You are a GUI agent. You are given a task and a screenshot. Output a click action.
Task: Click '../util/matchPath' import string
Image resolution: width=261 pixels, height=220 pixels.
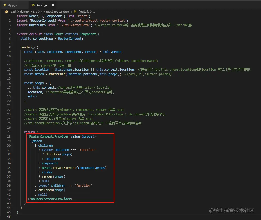coord(74,25)
